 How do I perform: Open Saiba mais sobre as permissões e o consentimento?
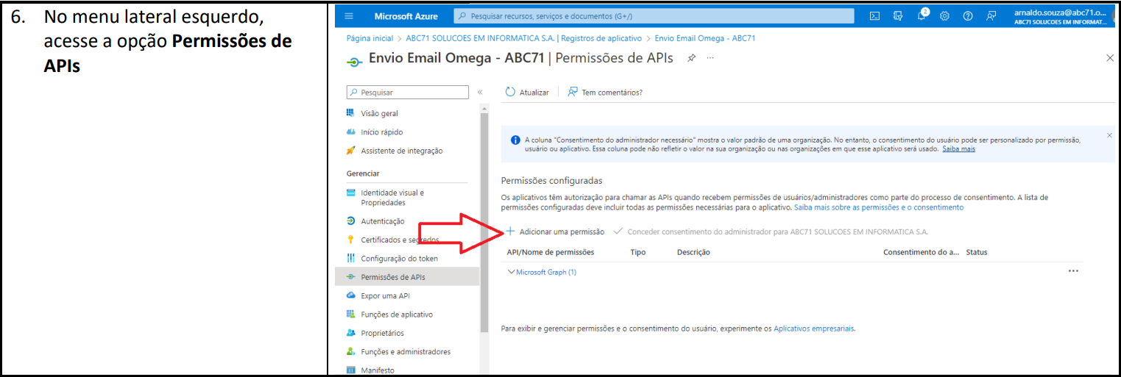click(x=879, y=208)
